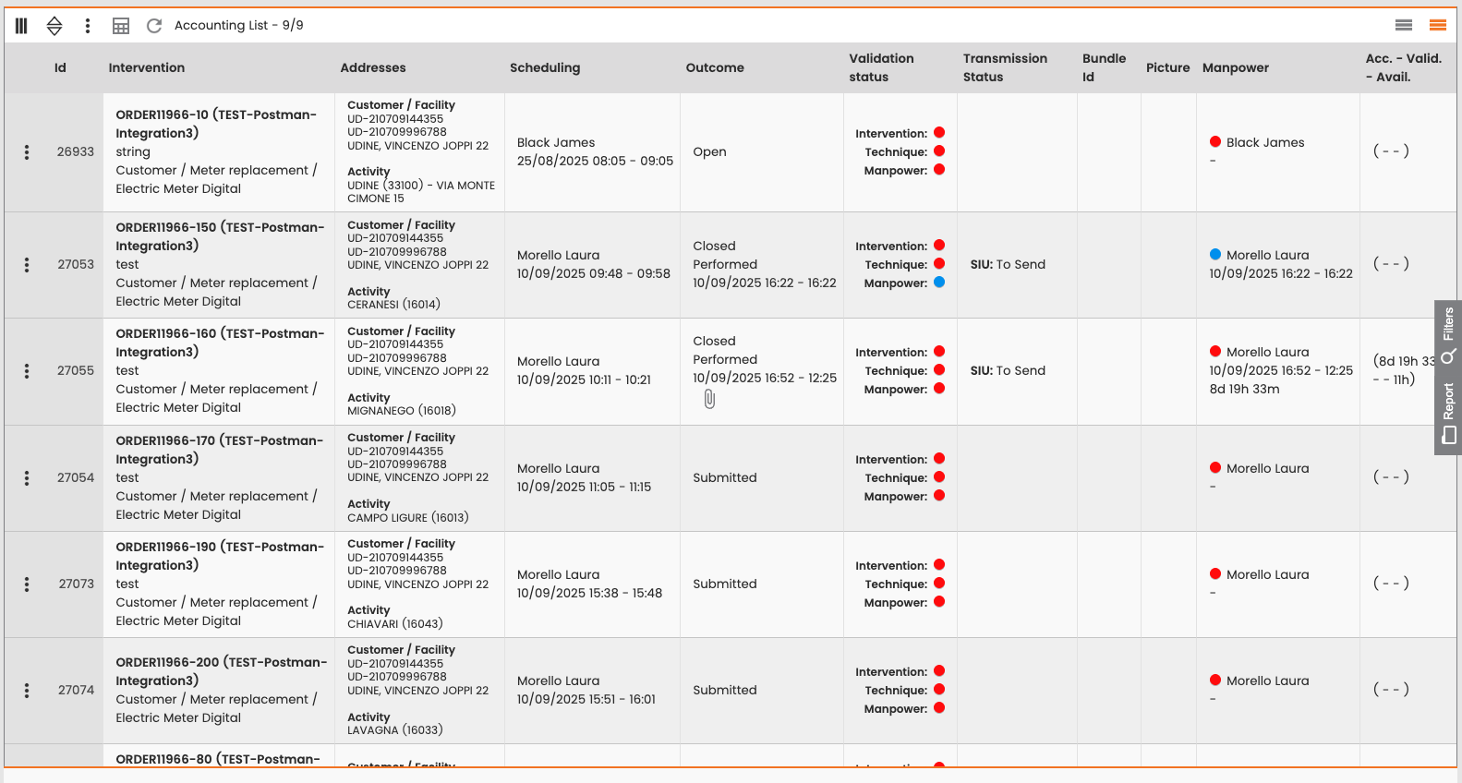Open row menu for intervention 27073
1462x783 pixels.
point(27,584)
